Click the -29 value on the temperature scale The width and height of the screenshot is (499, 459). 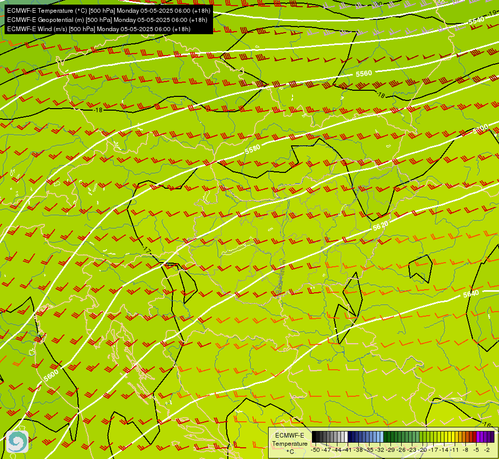click(x=390, y=450)
